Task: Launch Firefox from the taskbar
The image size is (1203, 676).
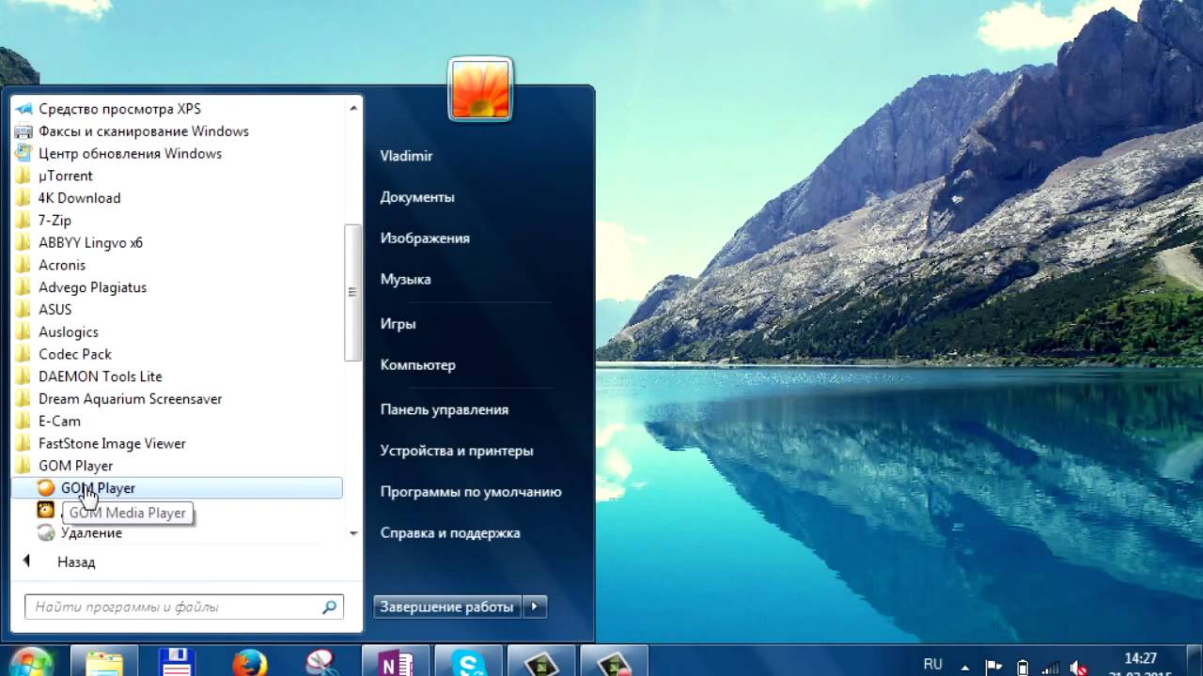Action: [x=249, y=662]
